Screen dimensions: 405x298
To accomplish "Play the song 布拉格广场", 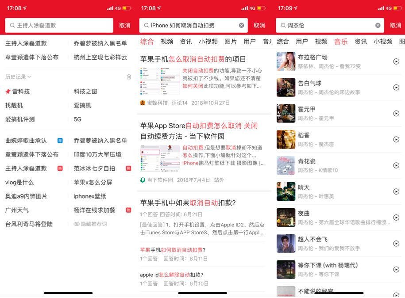I will click(396, 61).
